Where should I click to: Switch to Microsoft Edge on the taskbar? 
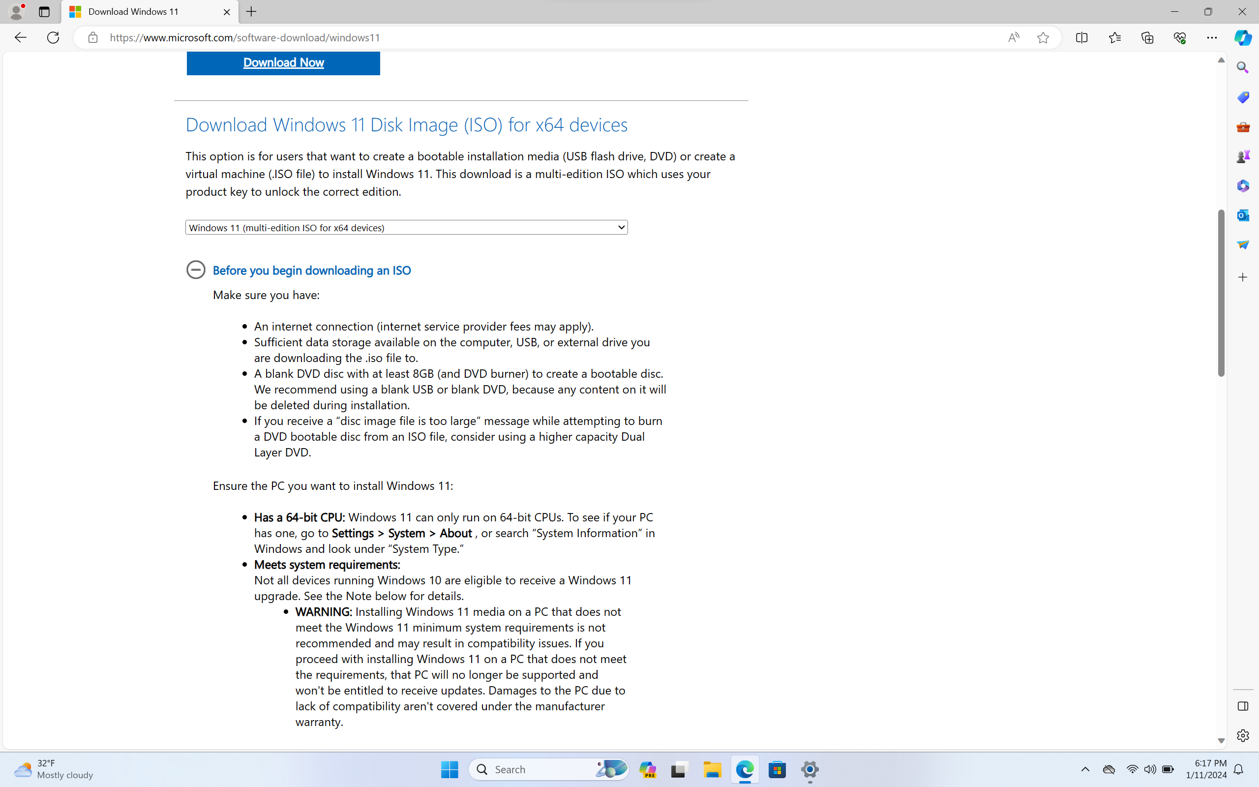coord(745,769)
